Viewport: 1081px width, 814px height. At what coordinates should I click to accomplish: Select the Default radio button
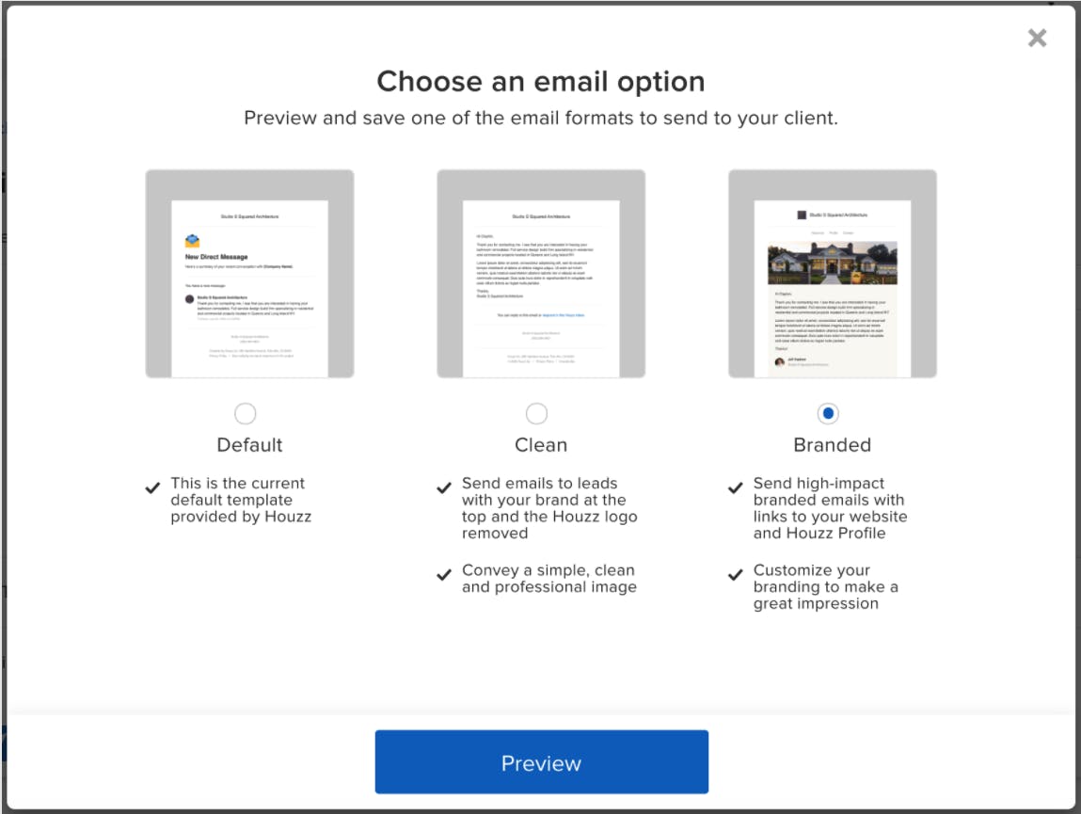[x=246, y=413]
